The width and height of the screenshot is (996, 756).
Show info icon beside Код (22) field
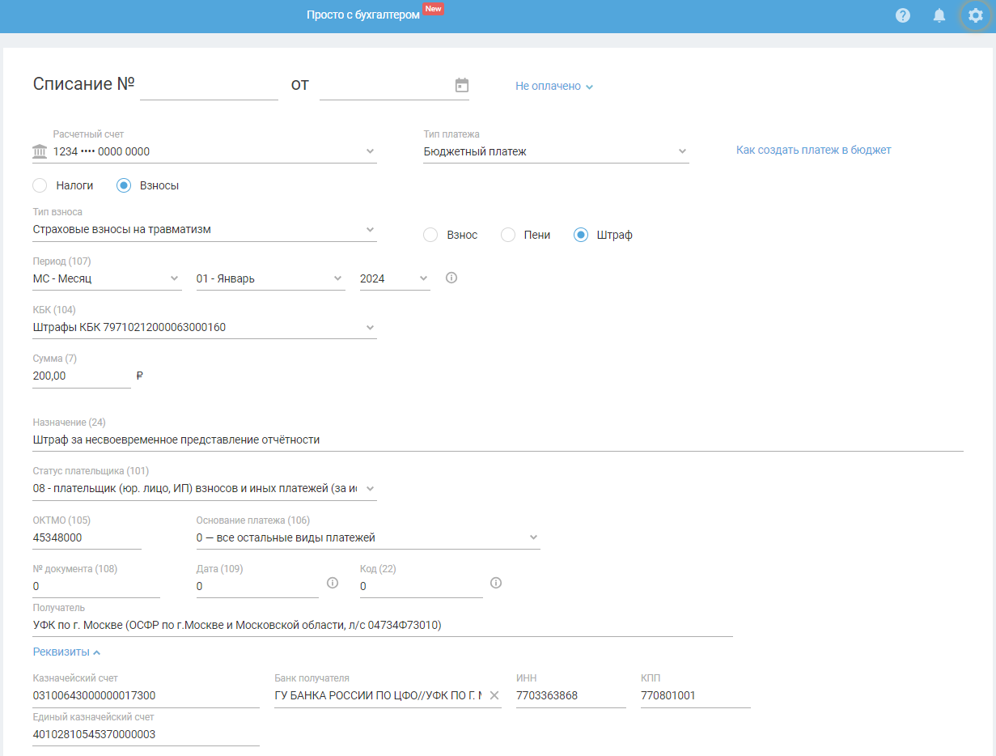point(496,583)
